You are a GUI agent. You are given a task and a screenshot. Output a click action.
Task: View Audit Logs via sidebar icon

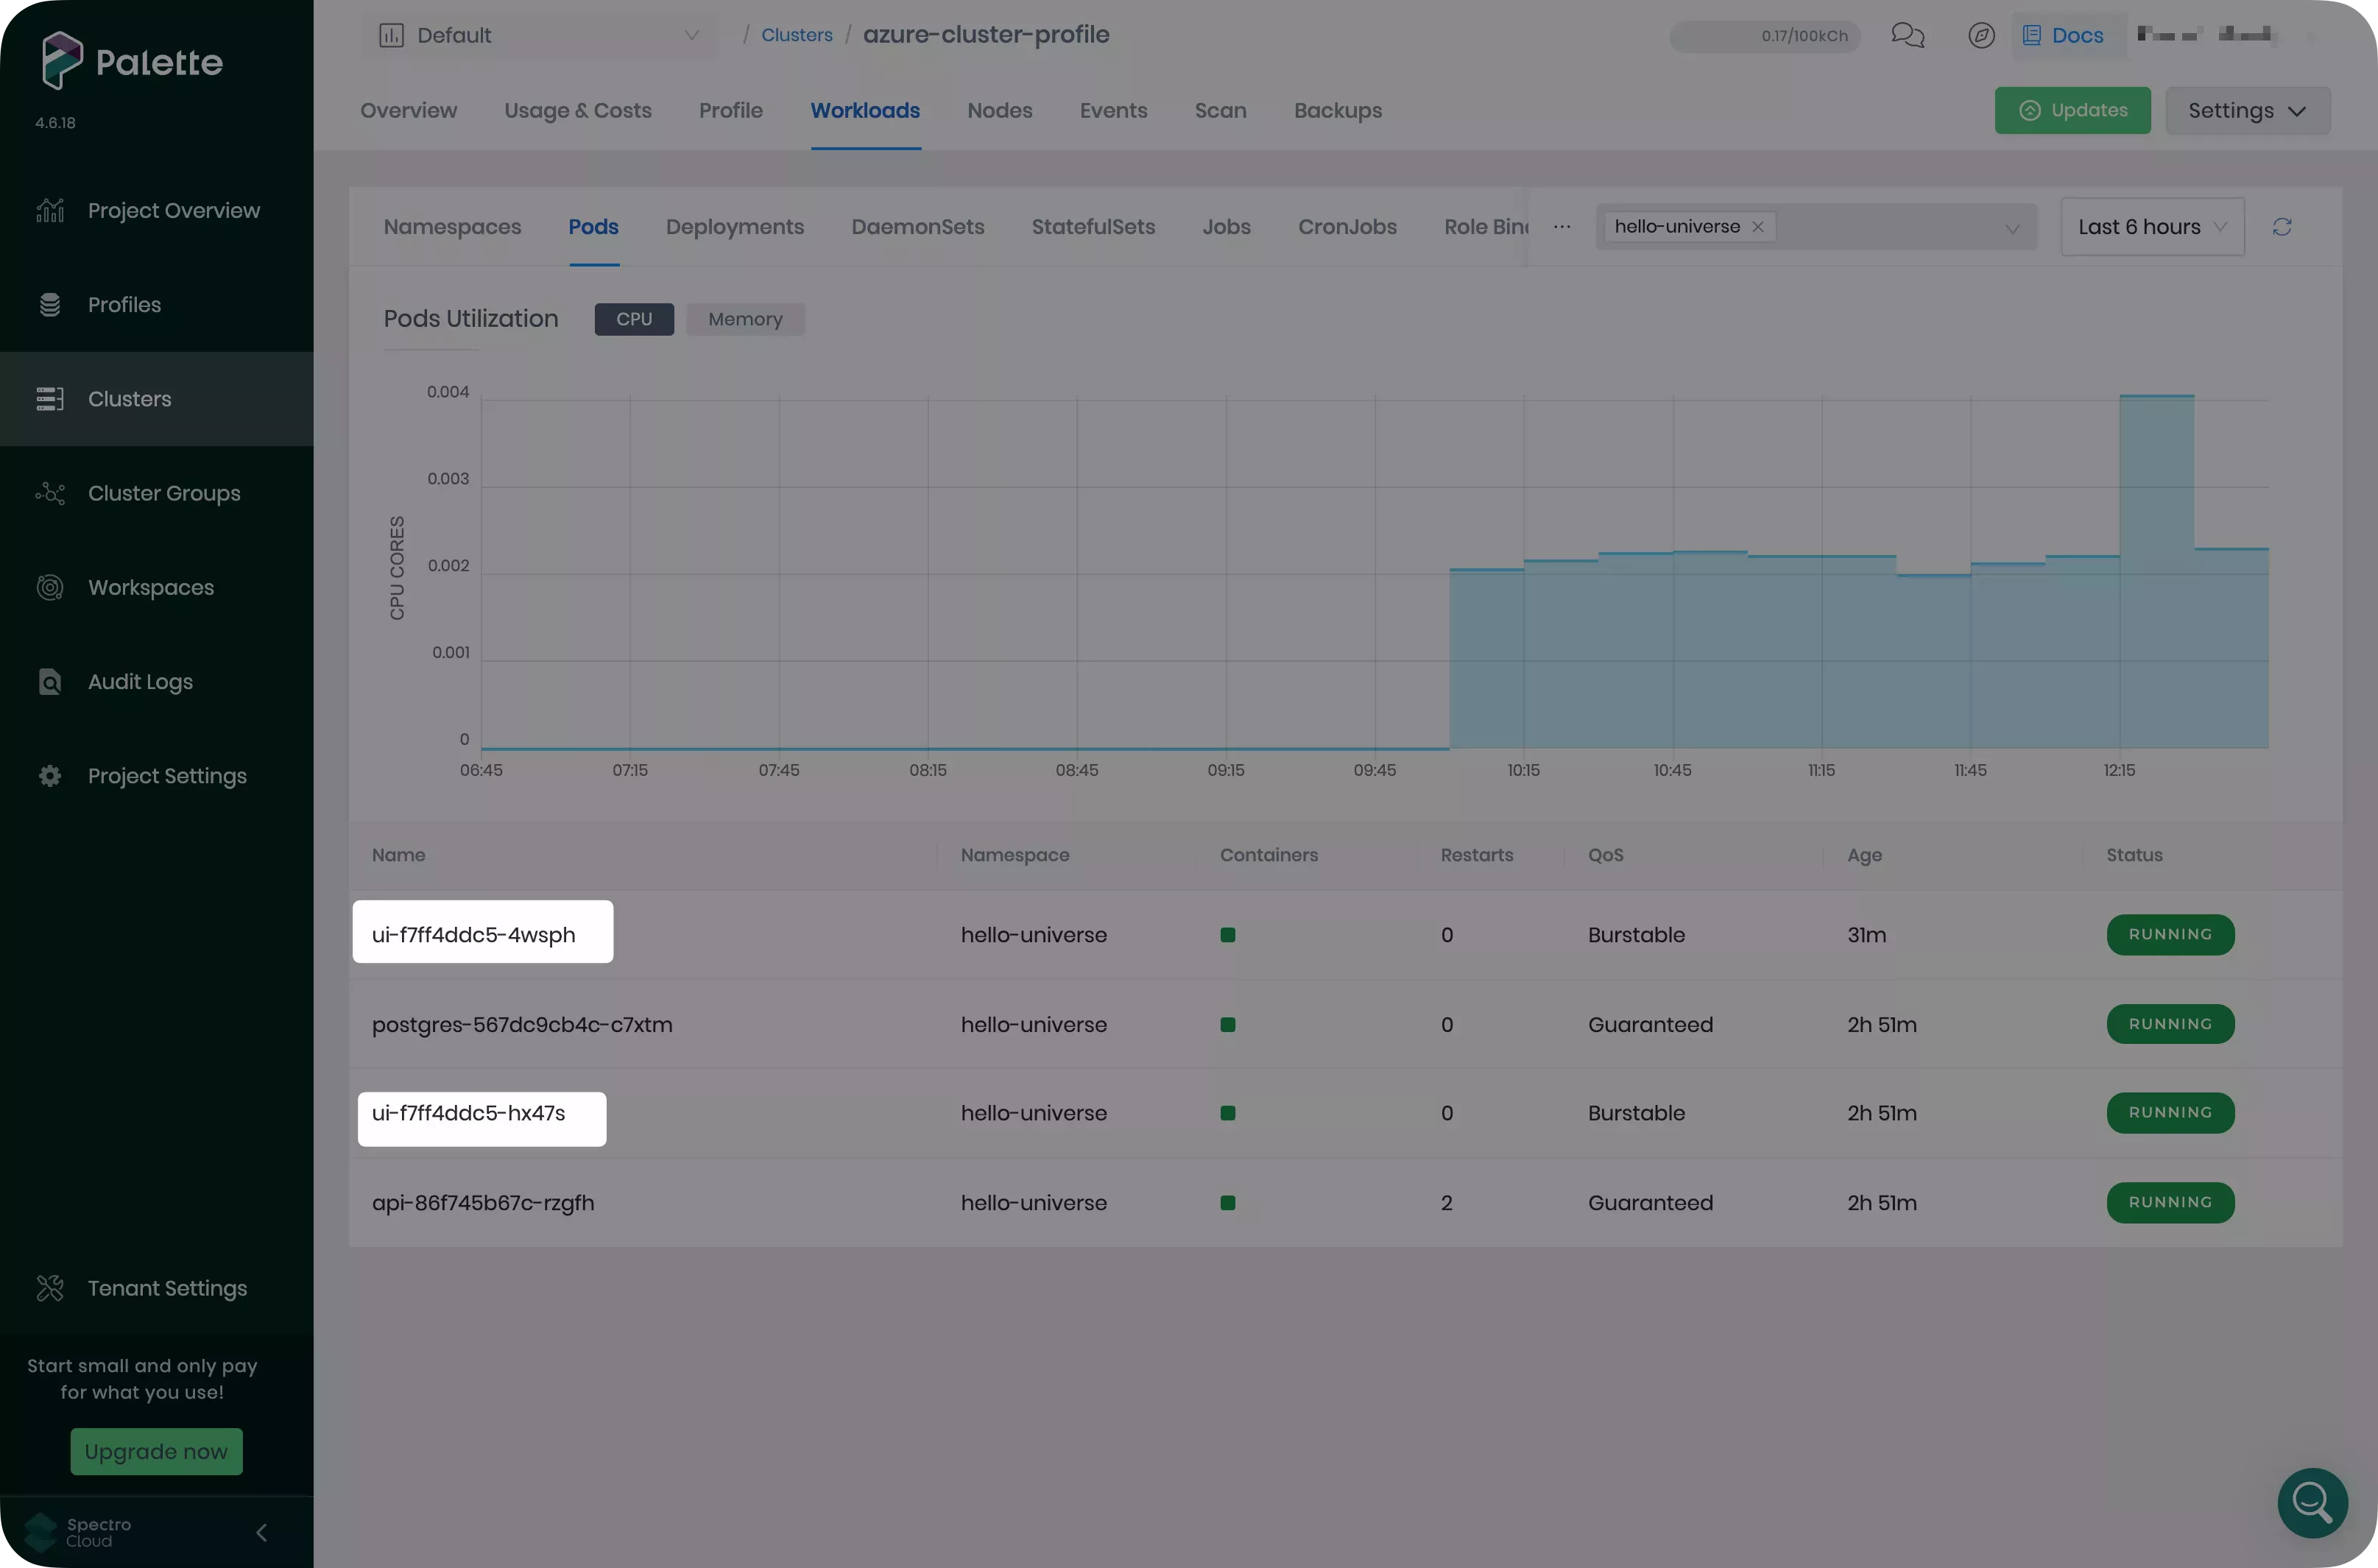point(51,681)
